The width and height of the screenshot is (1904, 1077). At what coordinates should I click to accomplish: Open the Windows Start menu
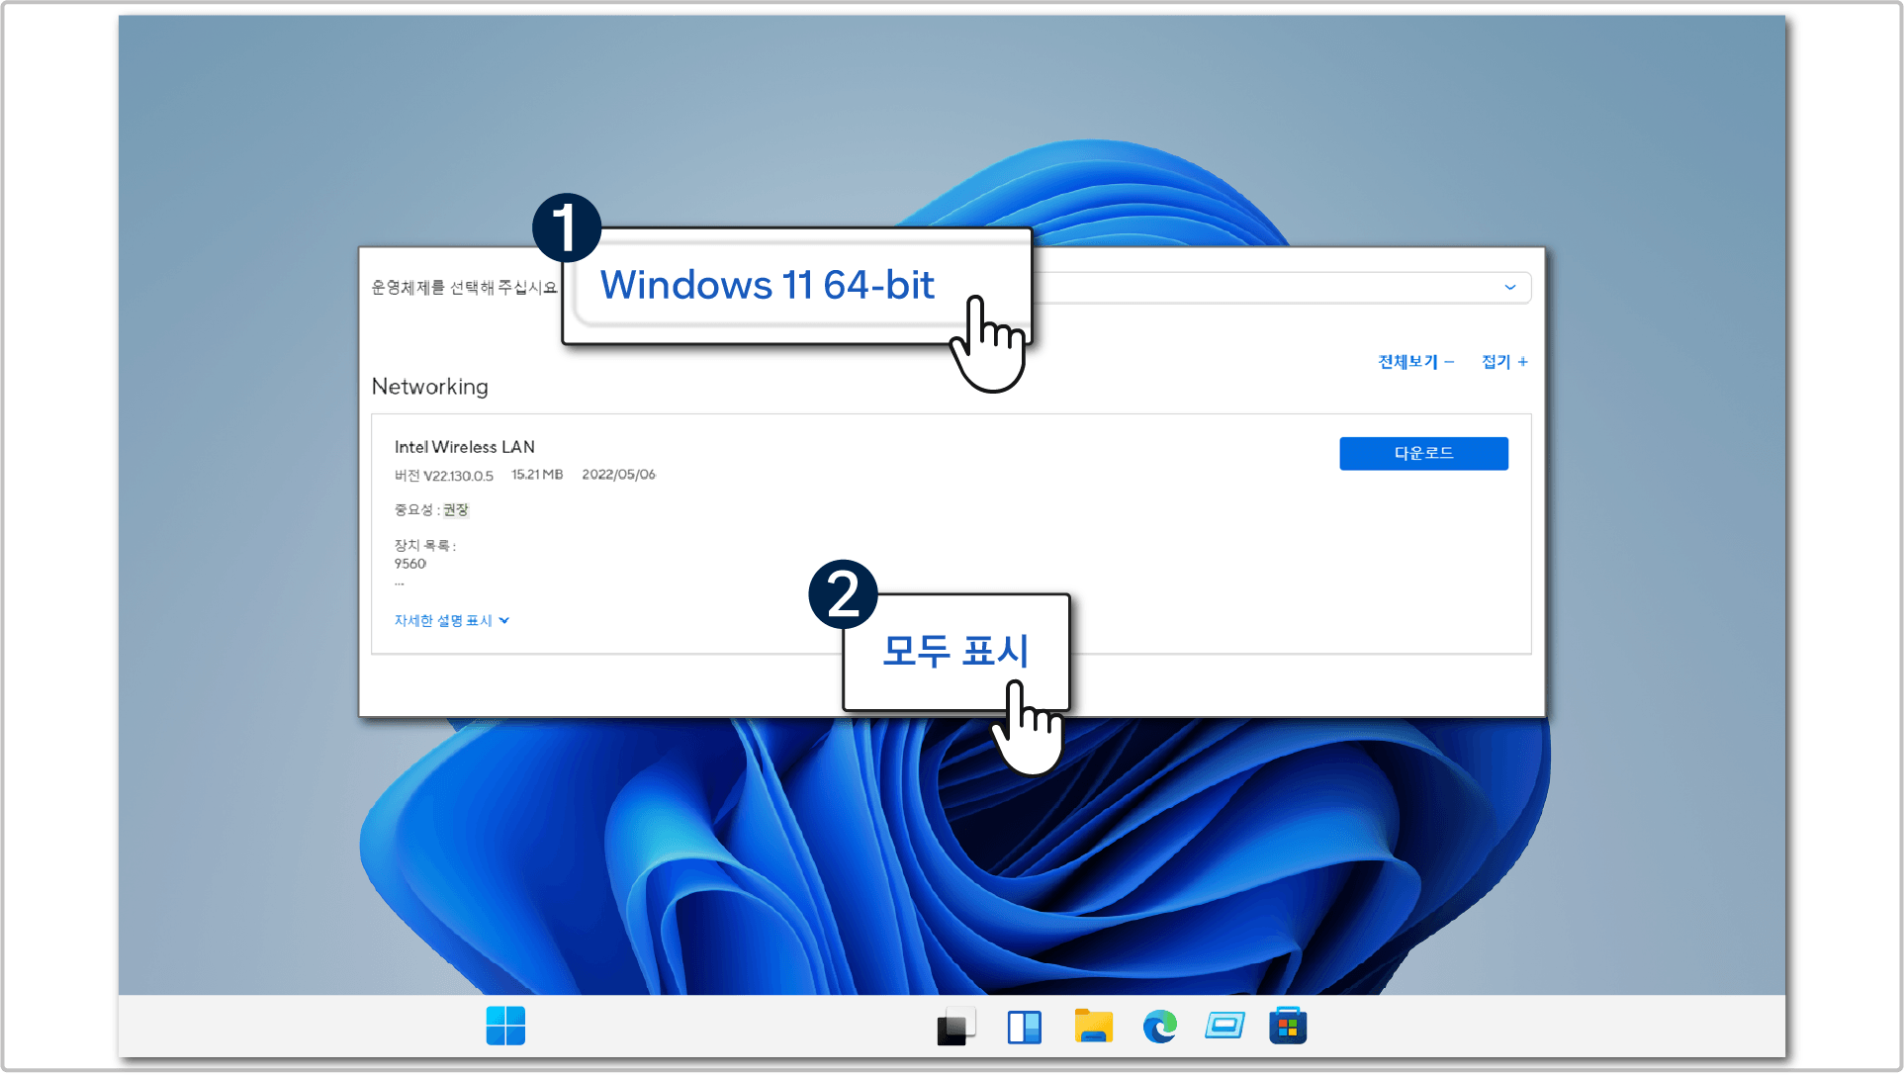[x=505, y=1026]
